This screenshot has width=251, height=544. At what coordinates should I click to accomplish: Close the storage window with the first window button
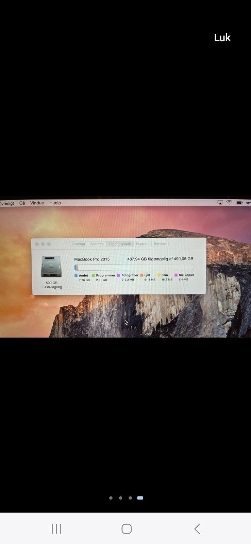(37, 244)
